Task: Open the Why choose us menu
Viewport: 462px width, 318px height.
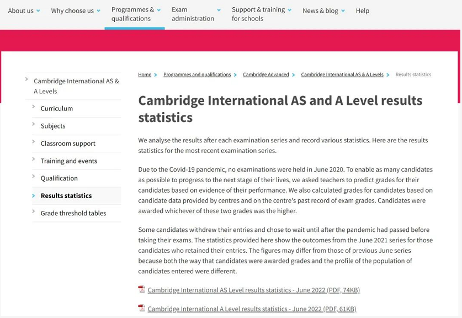Action: click(x=72, y=10)
